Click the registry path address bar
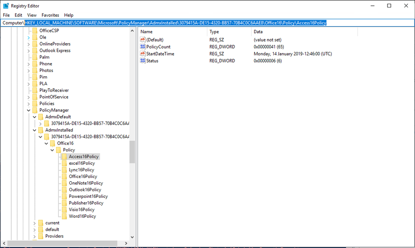The image size is (415, 248). coord(208,23)
